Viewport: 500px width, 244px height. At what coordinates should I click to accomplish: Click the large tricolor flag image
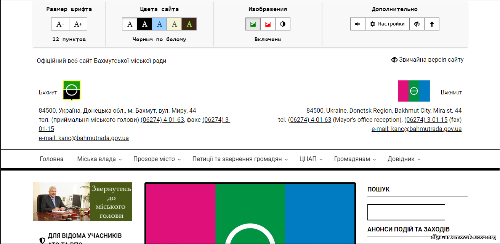250,214
